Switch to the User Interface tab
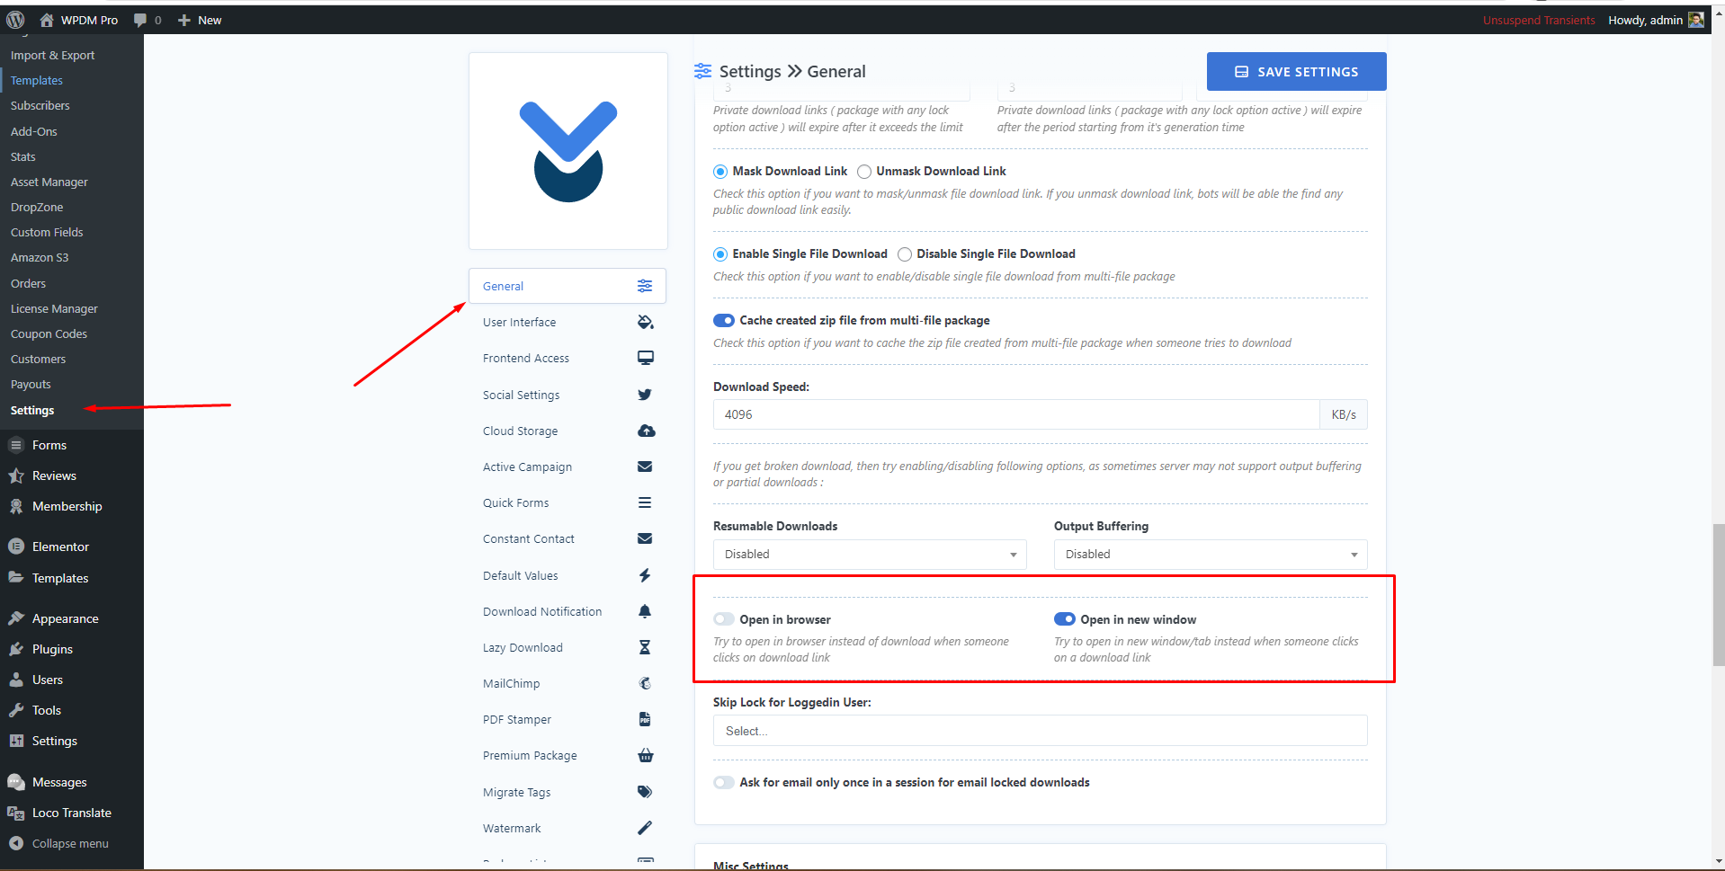 point(568,322)
